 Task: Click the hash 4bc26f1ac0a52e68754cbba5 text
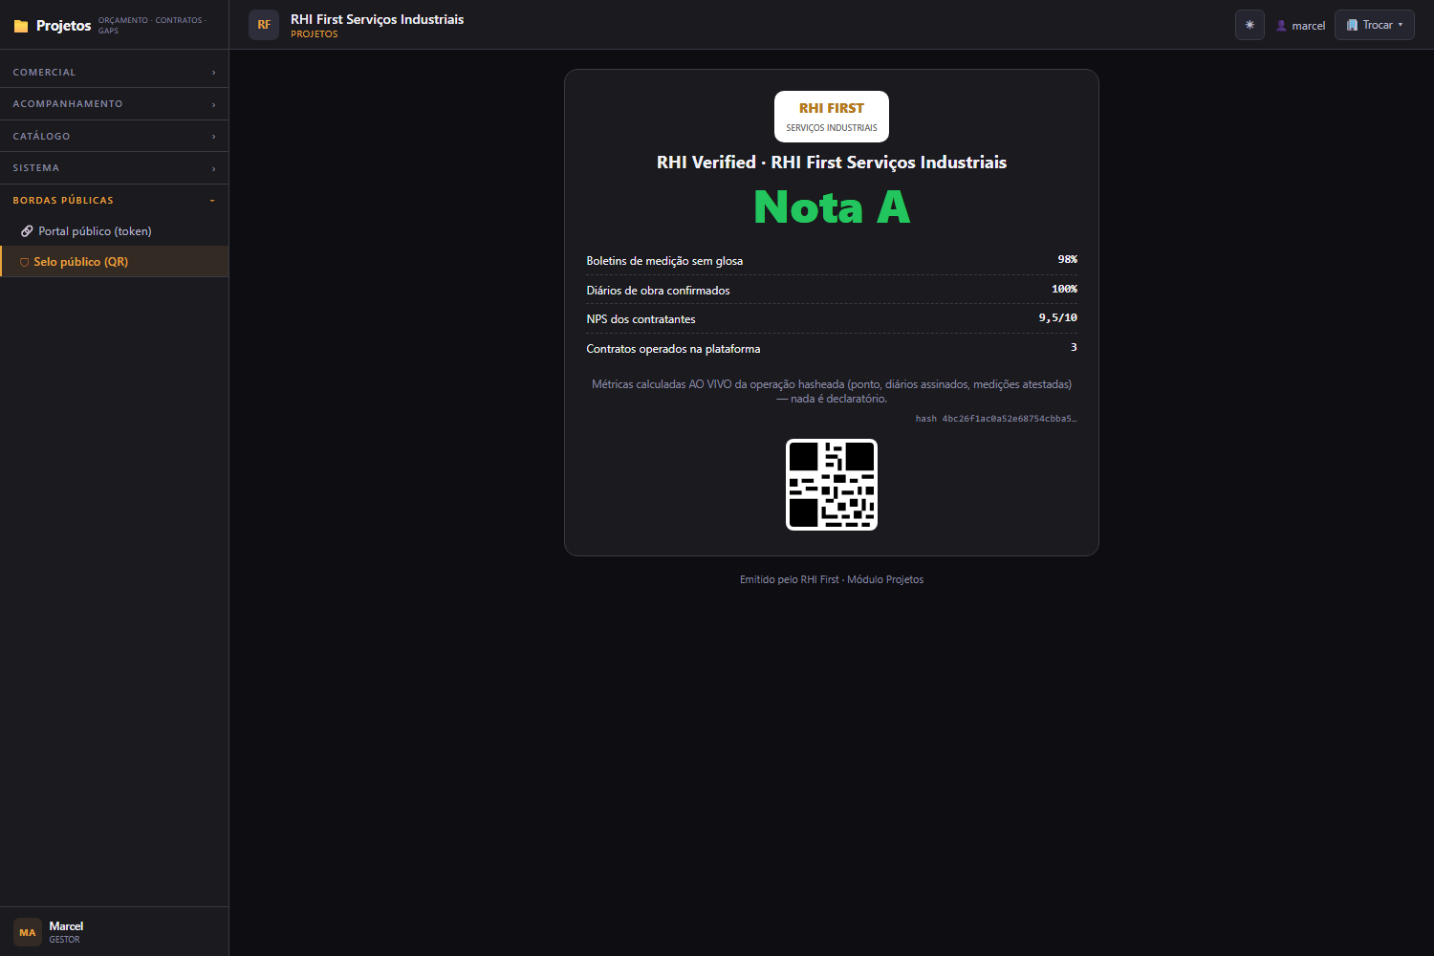[996, 419]
